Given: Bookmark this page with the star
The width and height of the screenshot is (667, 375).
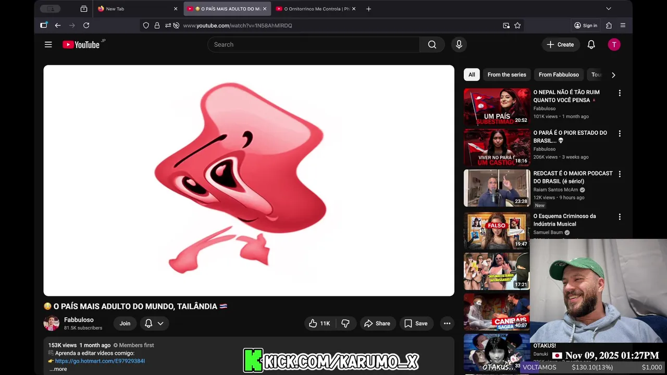Looking at the screenshot, I should [x=517, y=26].
